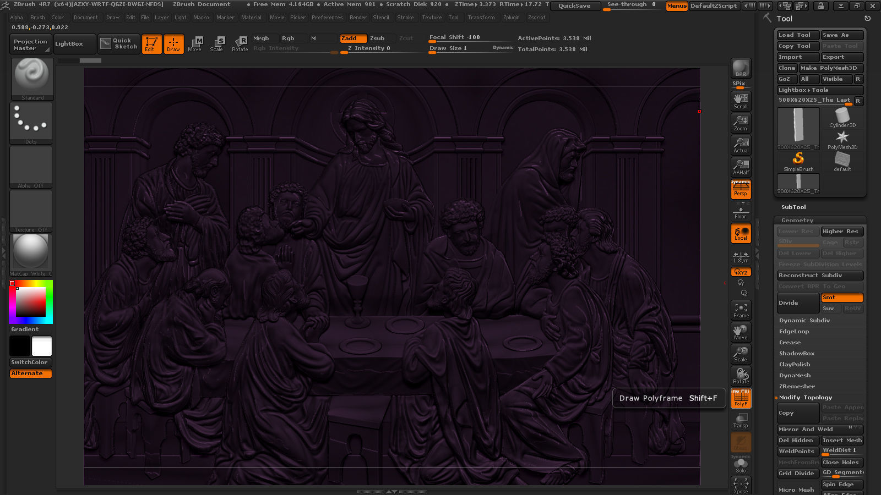The width and height of the screenshot is (881, 495).
Task: Select the right-shelf Move view icon
Action: [x=741, y=332]
